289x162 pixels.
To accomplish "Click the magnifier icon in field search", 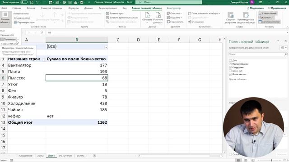I will [286, 54].
